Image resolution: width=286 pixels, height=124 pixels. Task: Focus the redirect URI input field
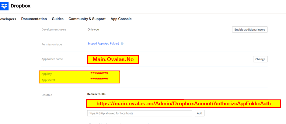pos(140,113)
